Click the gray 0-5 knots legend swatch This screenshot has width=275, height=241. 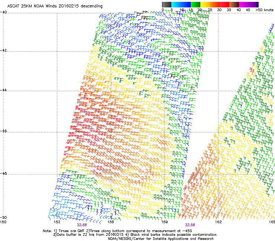pyautogui.click(x=166, y=4)
